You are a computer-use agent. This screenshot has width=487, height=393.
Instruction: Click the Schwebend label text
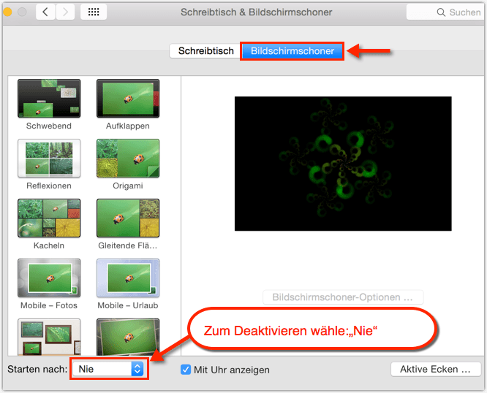[49, 126]
